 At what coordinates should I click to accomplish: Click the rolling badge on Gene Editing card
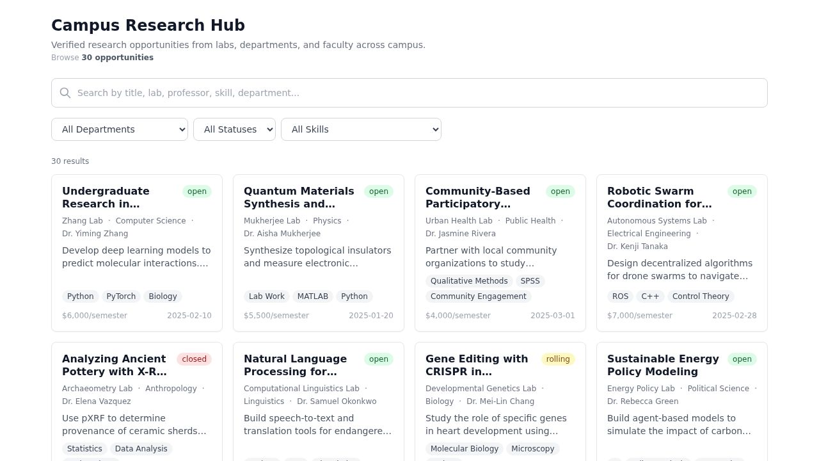point(558,359)
